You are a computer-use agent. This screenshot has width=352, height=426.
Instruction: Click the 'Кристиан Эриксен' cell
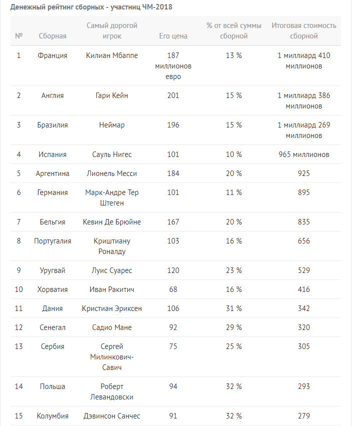pyautogui.click(x=112, y=308)
